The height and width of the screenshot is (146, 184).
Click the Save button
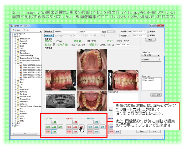click(x=142, y=132)
